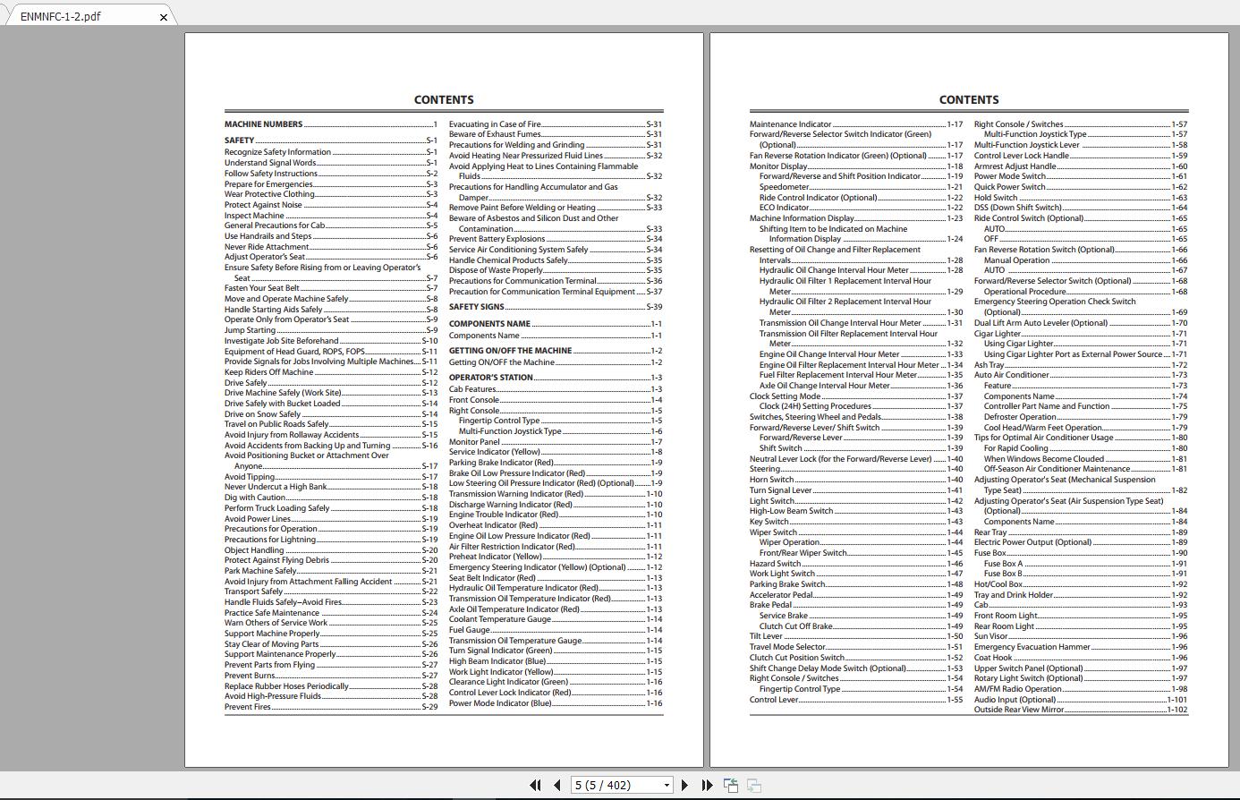This screenshot has width=1240, height=800.
Task: Click the Clock Setting Mode entry
Action: coord(856,396)
